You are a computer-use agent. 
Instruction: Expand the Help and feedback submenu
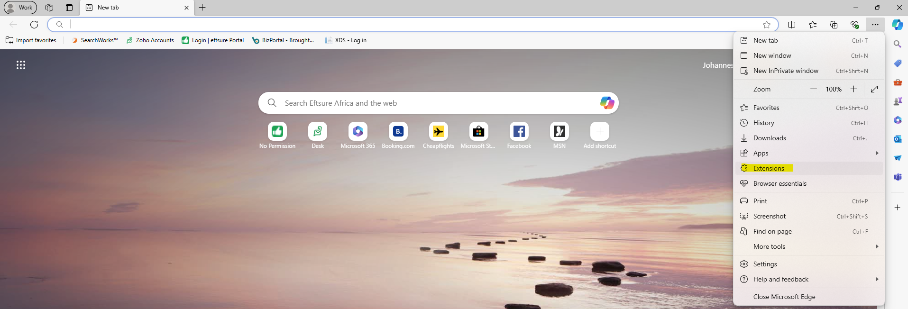(808, 279)
